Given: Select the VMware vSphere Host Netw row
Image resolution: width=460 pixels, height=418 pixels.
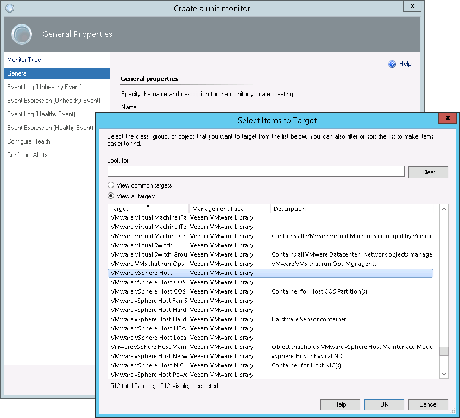Looking at the screenshot, I should click(270, 356).
